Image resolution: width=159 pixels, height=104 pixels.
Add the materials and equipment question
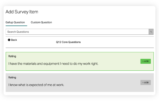point(145,61)
